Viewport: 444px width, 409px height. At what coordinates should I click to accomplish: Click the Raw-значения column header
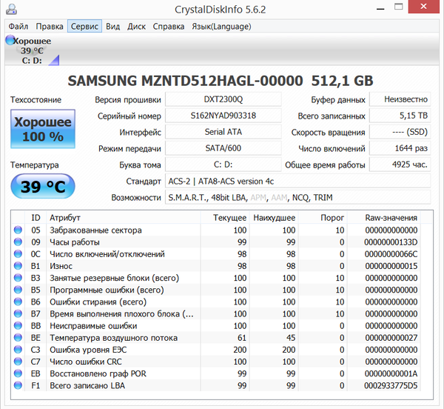(x=391, y=218)
